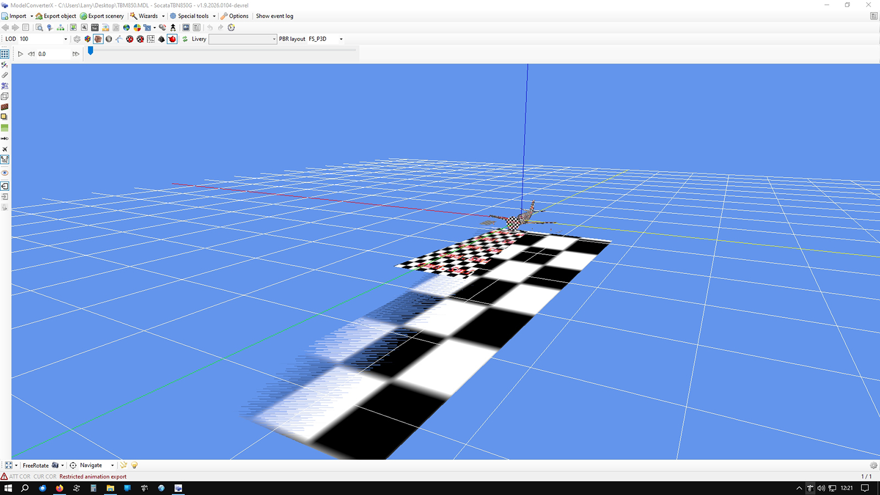The height and width of the screenshot is (495, 880).
Task: Toggle the brown textured cube render mode
Action: [x=98, y=39]
